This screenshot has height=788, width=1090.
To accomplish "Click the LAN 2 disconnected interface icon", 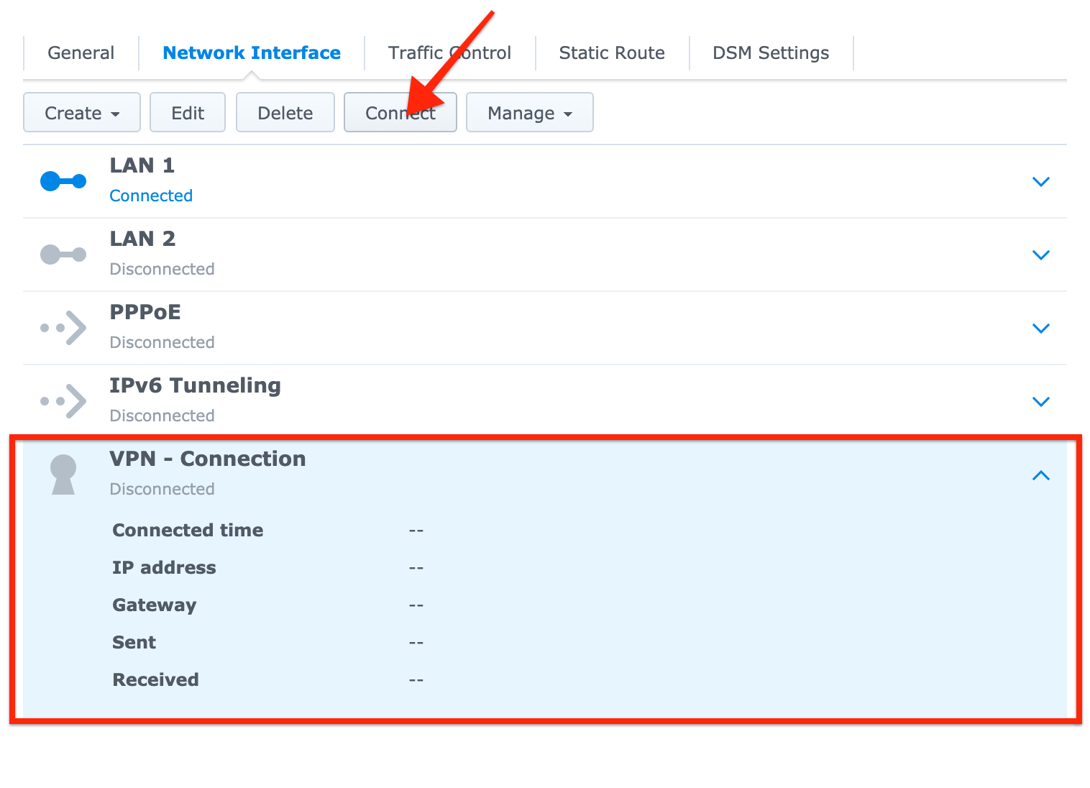I will click(x=63, y=255).
